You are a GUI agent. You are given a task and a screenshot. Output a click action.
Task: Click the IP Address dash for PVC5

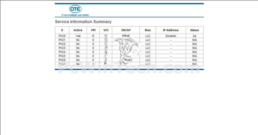[x=171, y=56]
